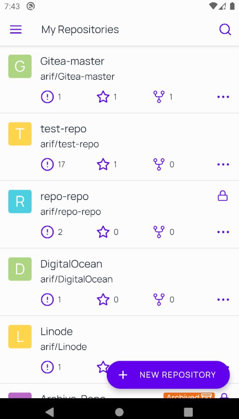
Task: Tap the search magnifier icon
Action: point(225,29)
